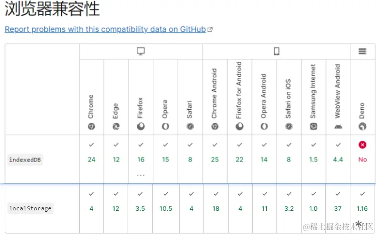
Task: Click localStorage WebView Android version 37
Action: click(x=338, y=208)
